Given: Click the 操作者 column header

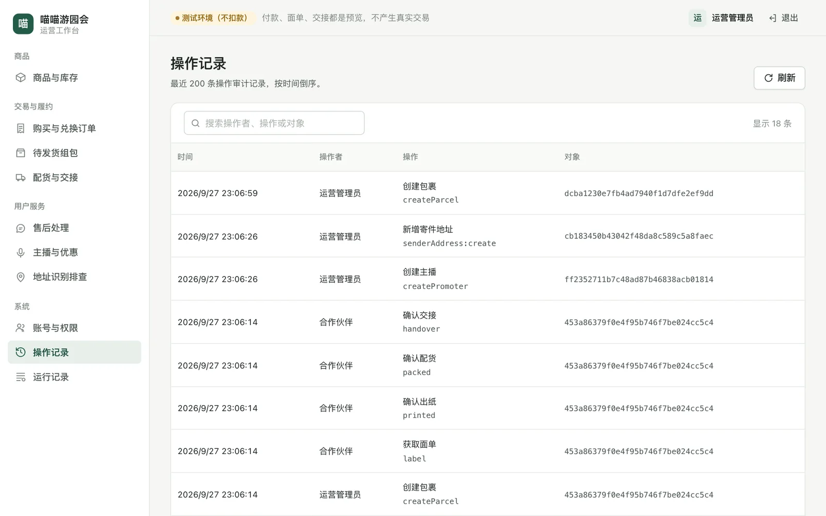Looking at the screenshot, I should pos(330,157).
